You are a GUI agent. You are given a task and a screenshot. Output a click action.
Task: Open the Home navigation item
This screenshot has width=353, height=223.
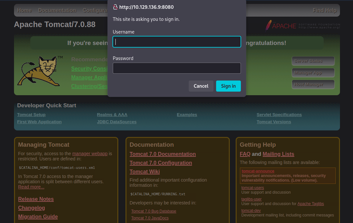[24, 10]
